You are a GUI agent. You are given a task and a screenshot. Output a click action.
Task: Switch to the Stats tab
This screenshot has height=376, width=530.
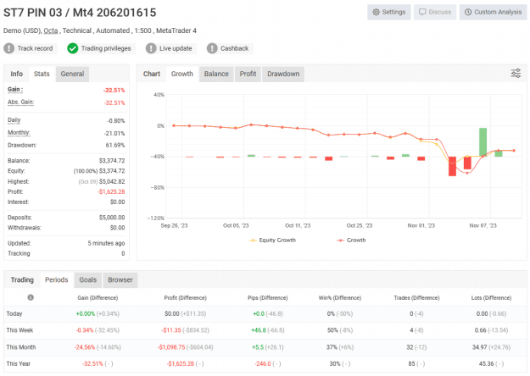coord(42,74)
